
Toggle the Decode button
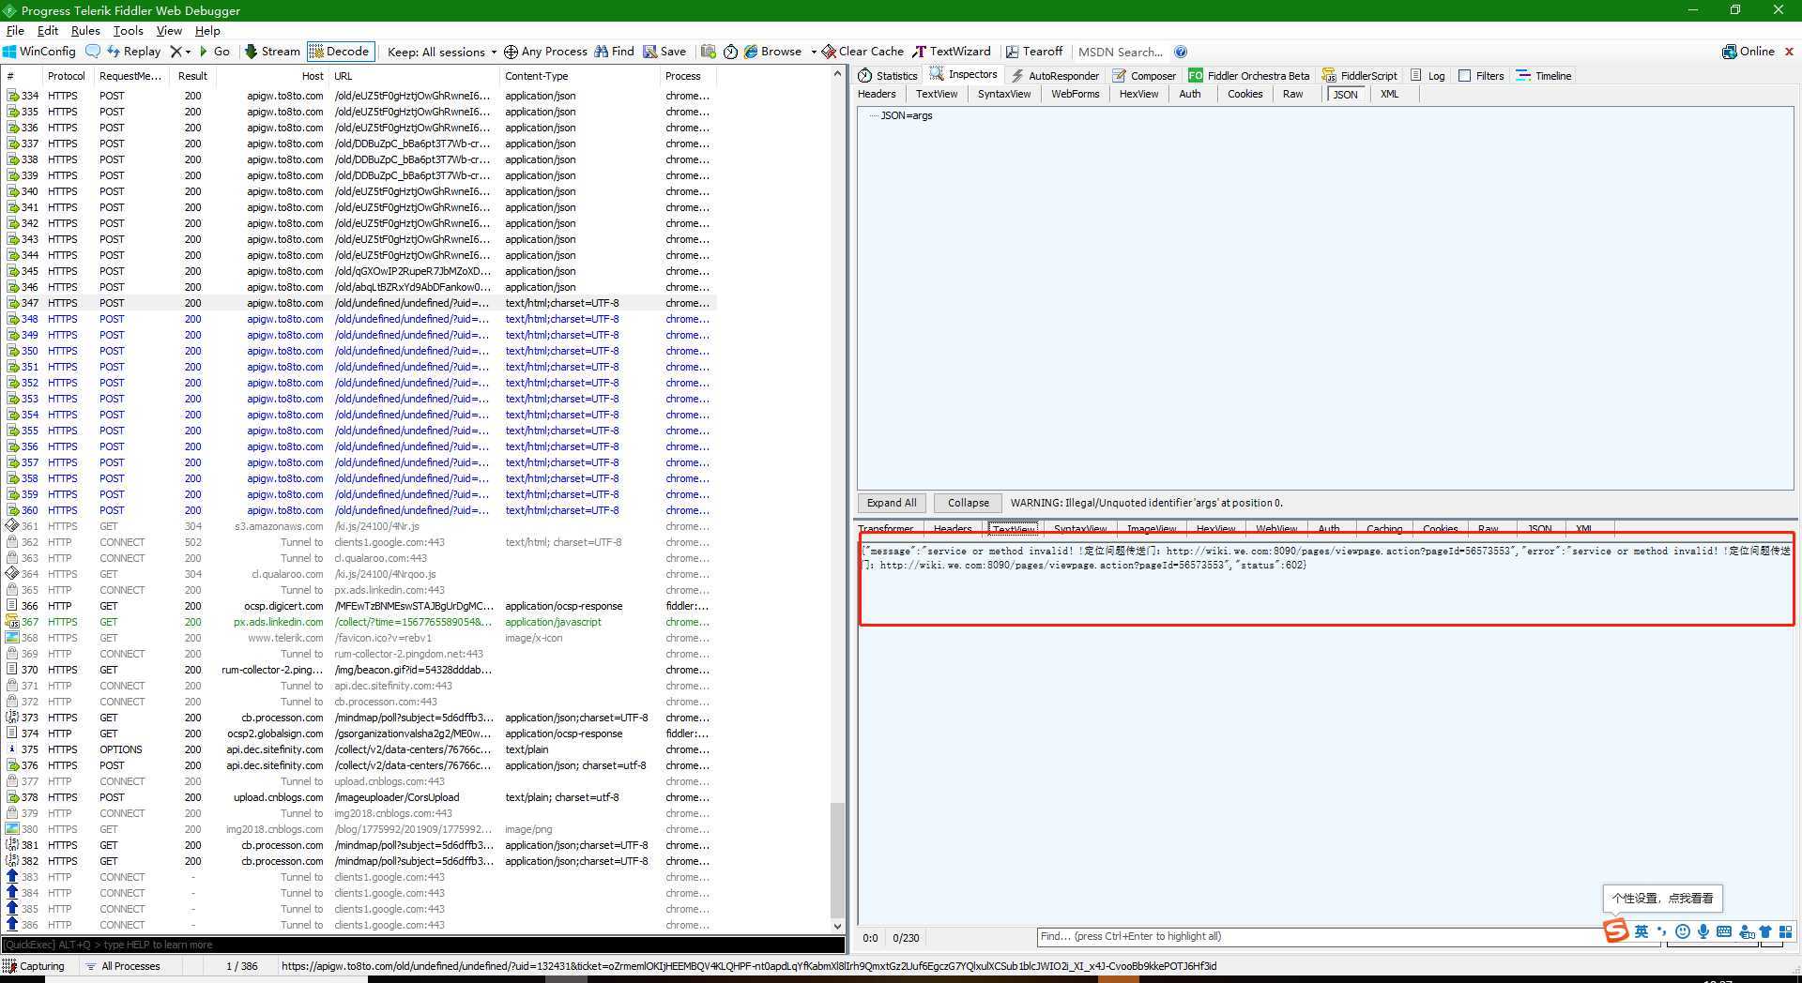339,52
